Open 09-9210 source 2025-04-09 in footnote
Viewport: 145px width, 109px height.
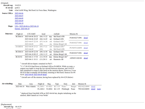tap(38, 75)
